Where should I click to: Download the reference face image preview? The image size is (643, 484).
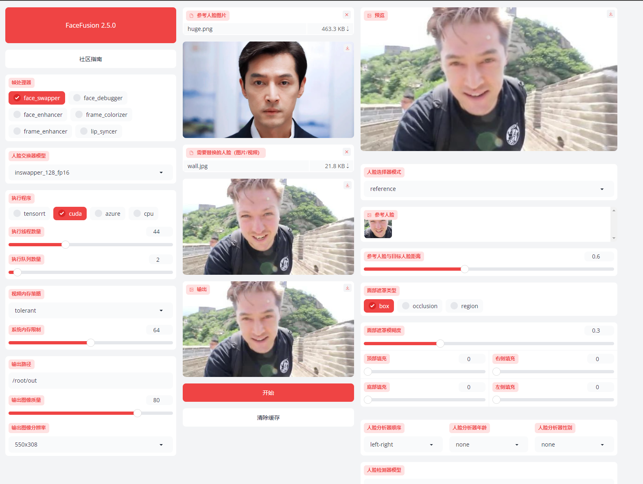click(x=348, y=48)
